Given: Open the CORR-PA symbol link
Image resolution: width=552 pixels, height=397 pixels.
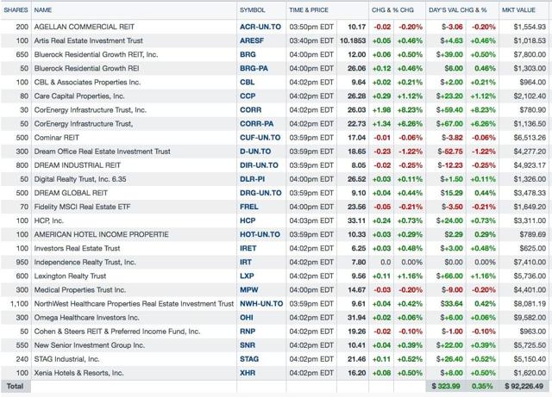Looking at the screenshot, I should coord(257,124).
